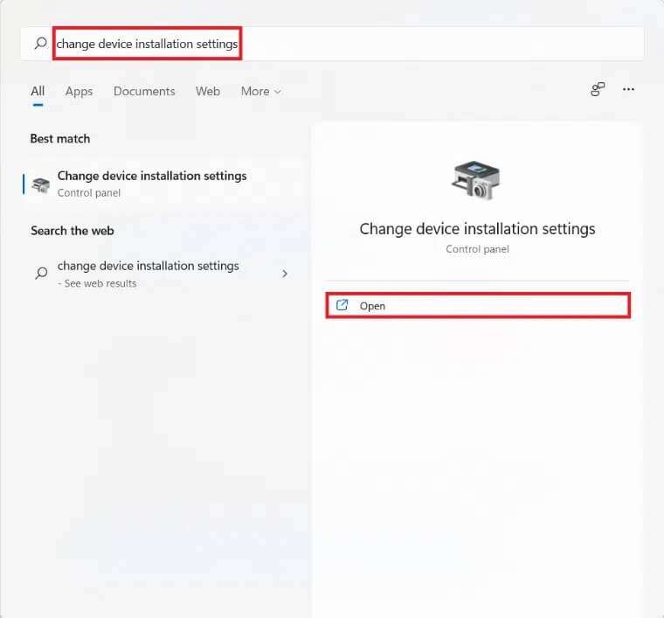Click the search magnifier icon in search box
664x618 pixels.
41,43
